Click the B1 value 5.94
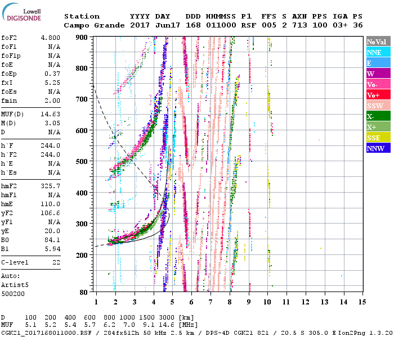Image resolution: width=394 pixels, height=337 pixels. click(x=52, y=249)
